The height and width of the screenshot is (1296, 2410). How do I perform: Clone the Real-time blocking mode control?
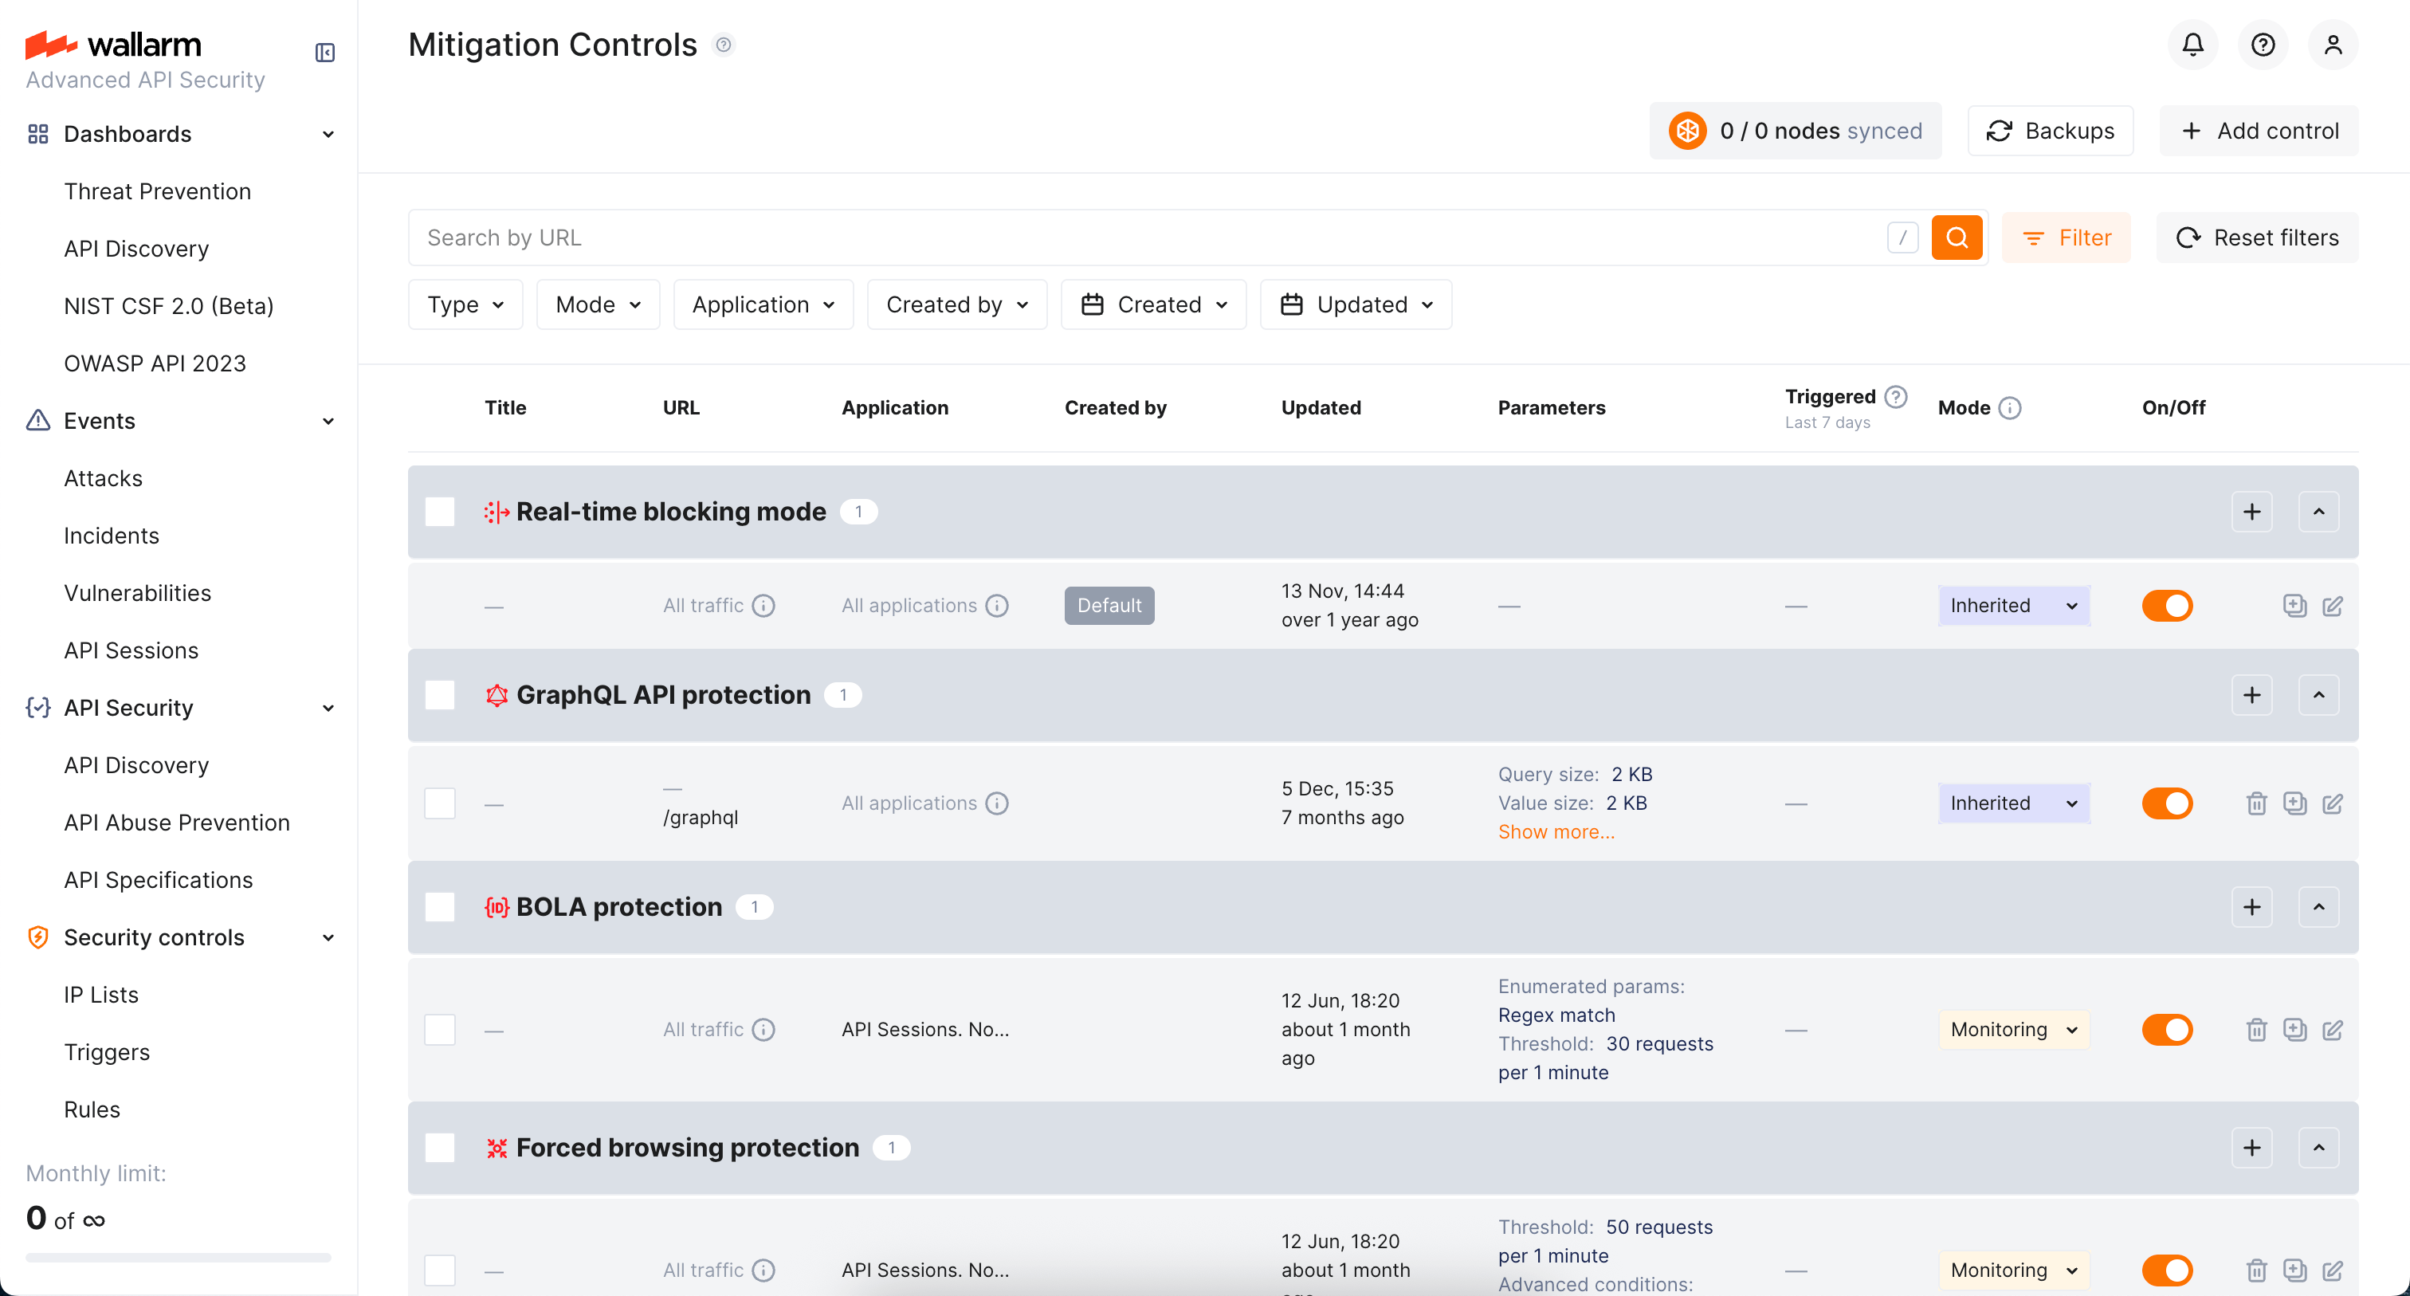(2294, 606)
